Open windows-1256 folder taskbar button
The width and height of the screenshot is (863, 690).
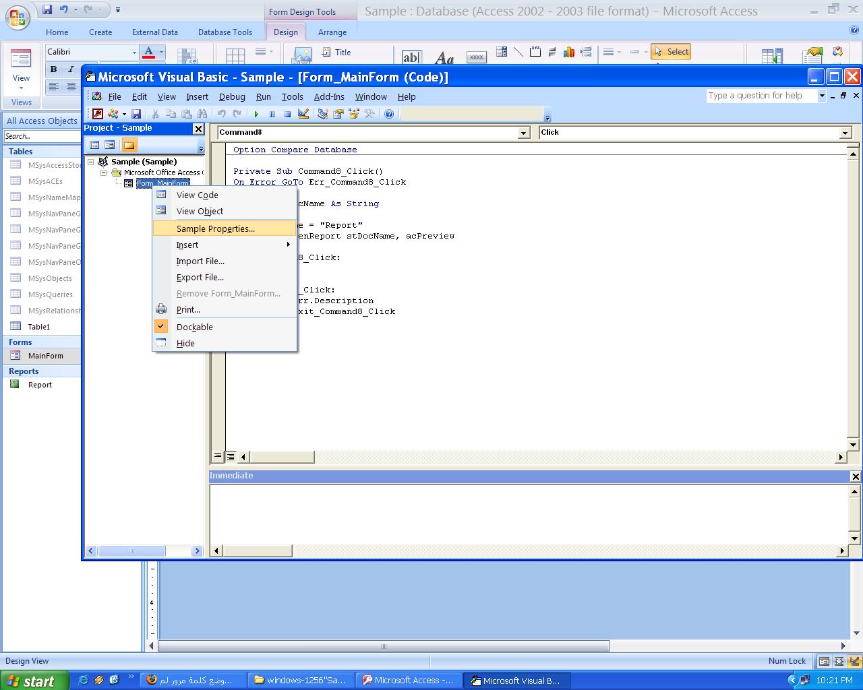pos(300,681)
